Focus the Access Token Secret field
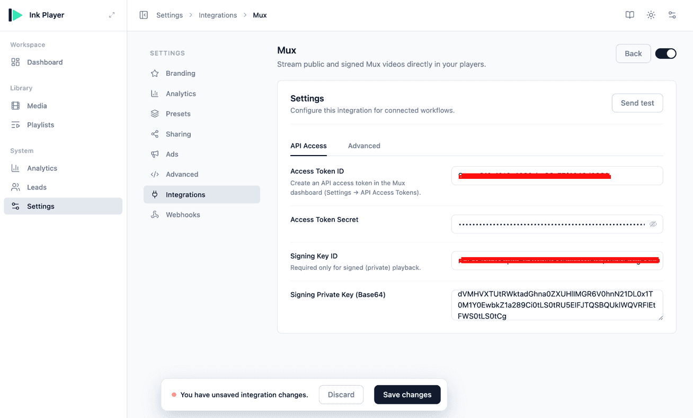The image size is (693, 418). (x=557, y=224)
